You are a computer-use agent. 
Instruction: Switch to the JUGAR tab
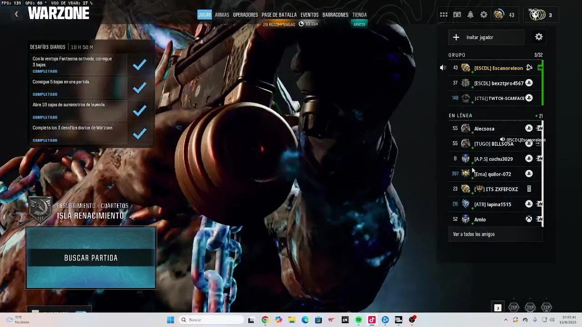(x=205, y=15)
